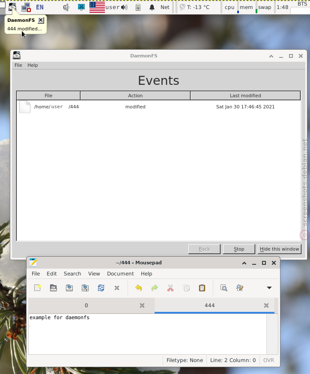310x374 pixels.
Task: Open the network connection tray icon
Action: 26,7
